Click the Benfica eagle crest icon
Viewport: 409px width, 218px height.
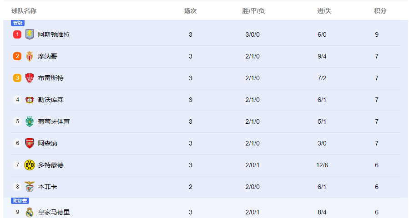[30, 187]
